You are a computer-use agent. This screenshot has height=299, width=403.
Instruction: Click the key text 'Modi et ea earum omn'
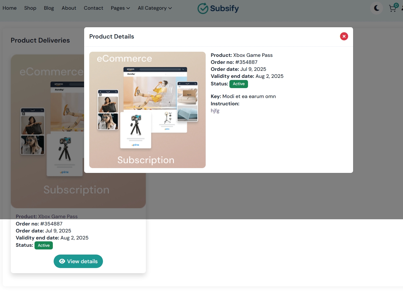pyautogui.click(x=249, y=96)
